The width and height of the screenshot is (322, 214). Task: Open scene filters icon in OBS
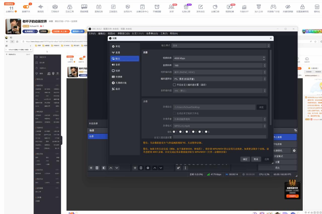point(104,168)
